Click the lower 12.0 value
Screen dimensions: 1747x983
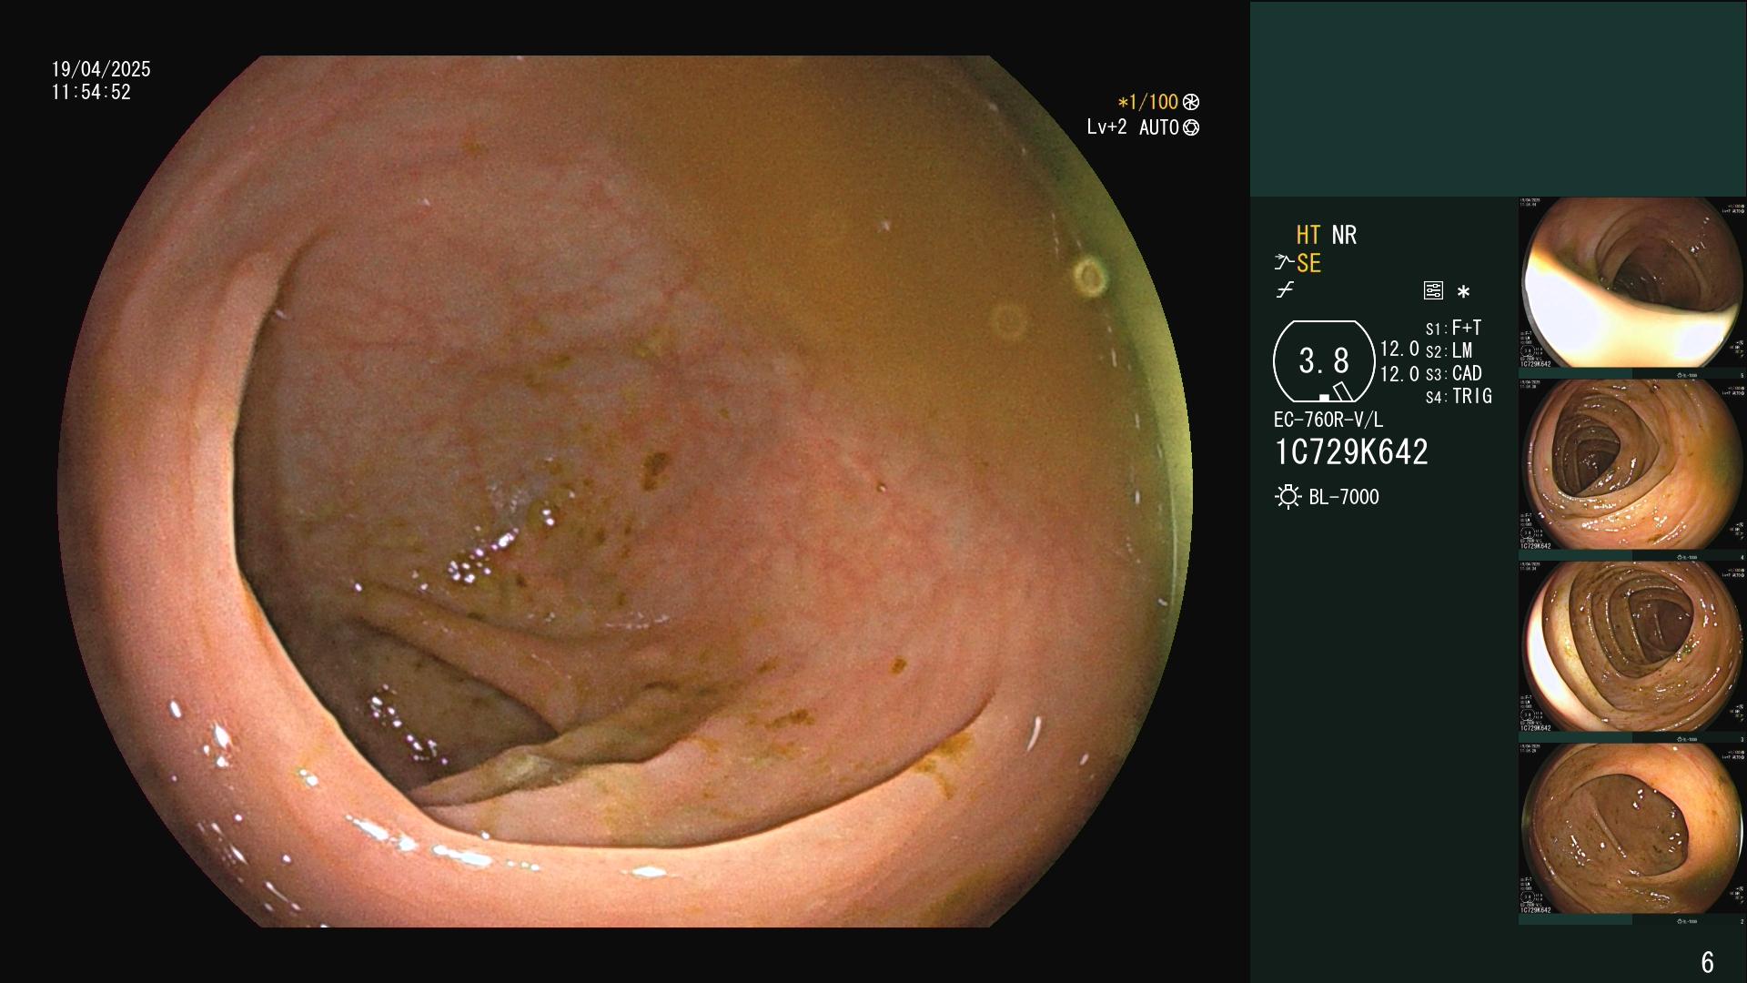[x=1399, y=374]
